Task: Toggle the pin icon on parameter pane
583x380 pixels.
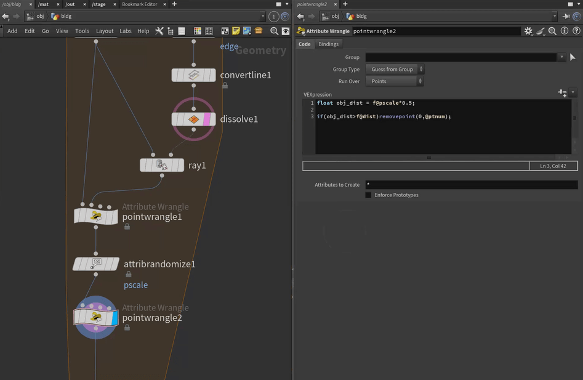Action: coord(566,17)
